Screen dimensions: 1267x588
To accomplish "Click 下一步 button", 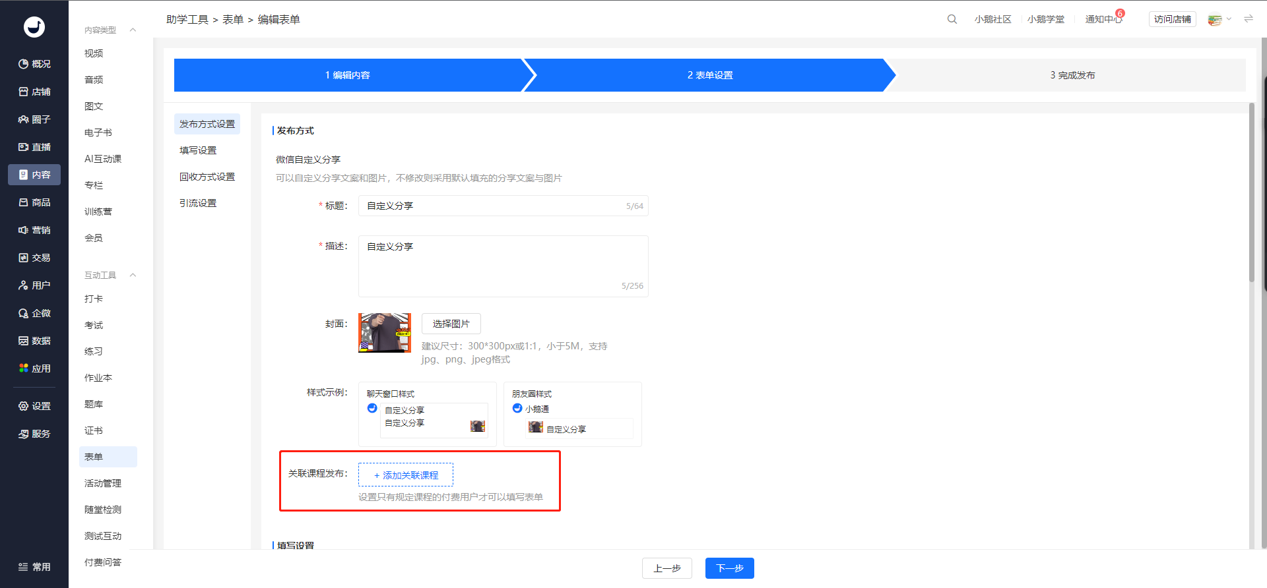I will [730, 568].
